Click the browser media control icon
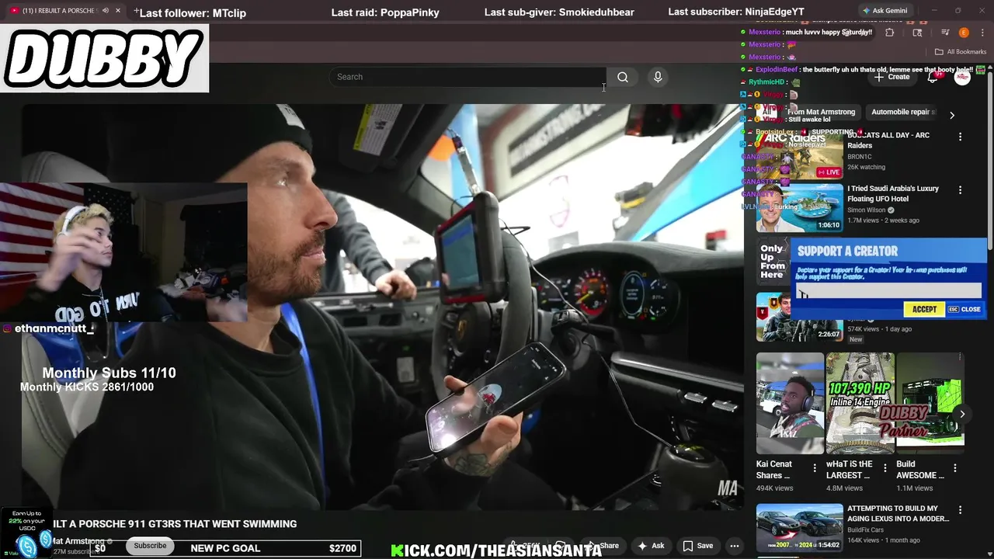Image resolution: width=994 pixels, height=559 pixels. point(945,33)
